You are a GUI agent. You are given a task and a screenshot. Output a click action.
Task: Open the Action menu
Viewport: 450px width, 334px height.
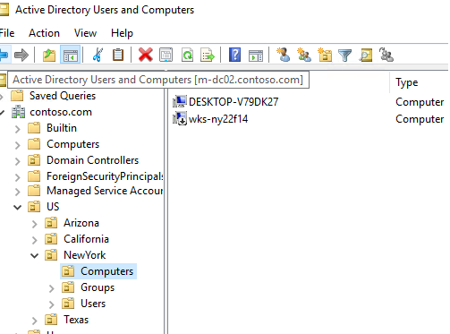click(44, 33)
